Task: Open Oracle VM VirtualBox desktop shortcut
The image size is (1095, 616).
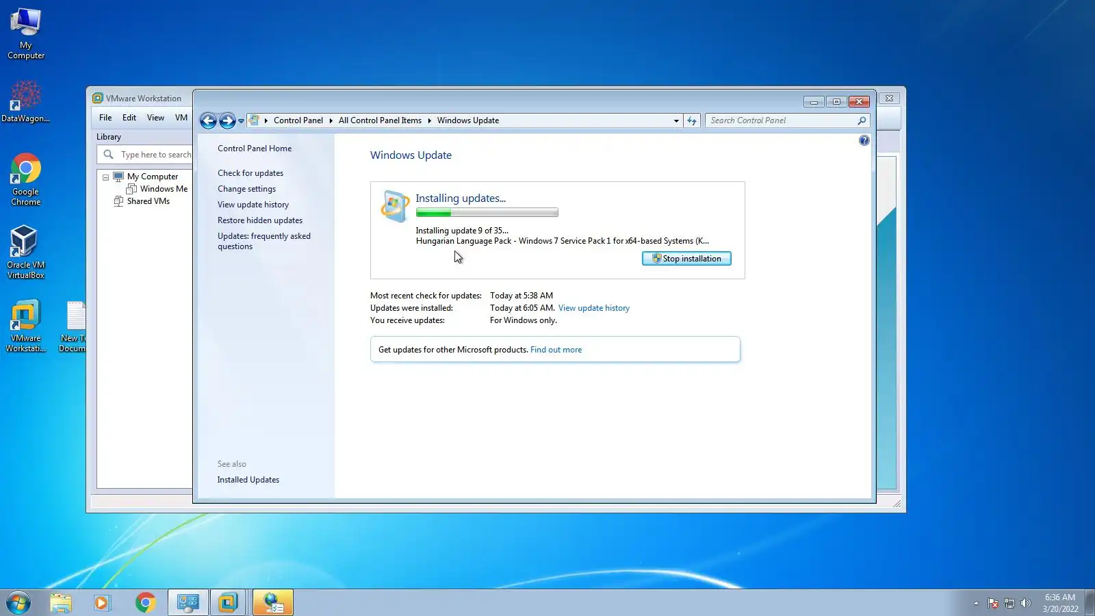Action: click(x=26, y=253)
